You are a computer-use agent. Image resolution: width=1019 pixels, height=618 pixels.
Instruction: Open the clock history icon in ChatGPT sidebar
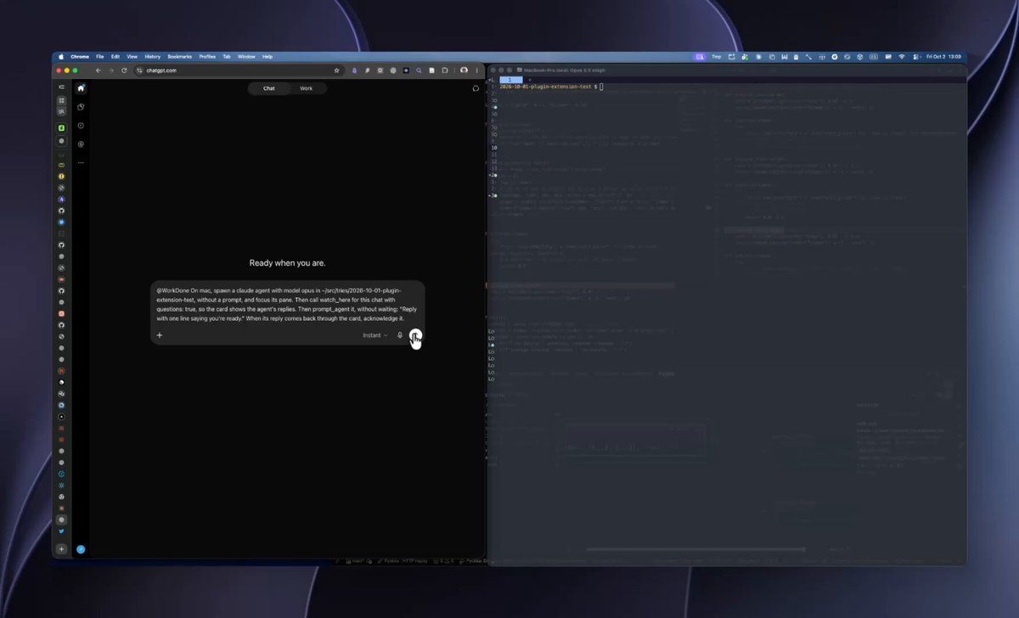pyautogui.click(x=81, y=126)
